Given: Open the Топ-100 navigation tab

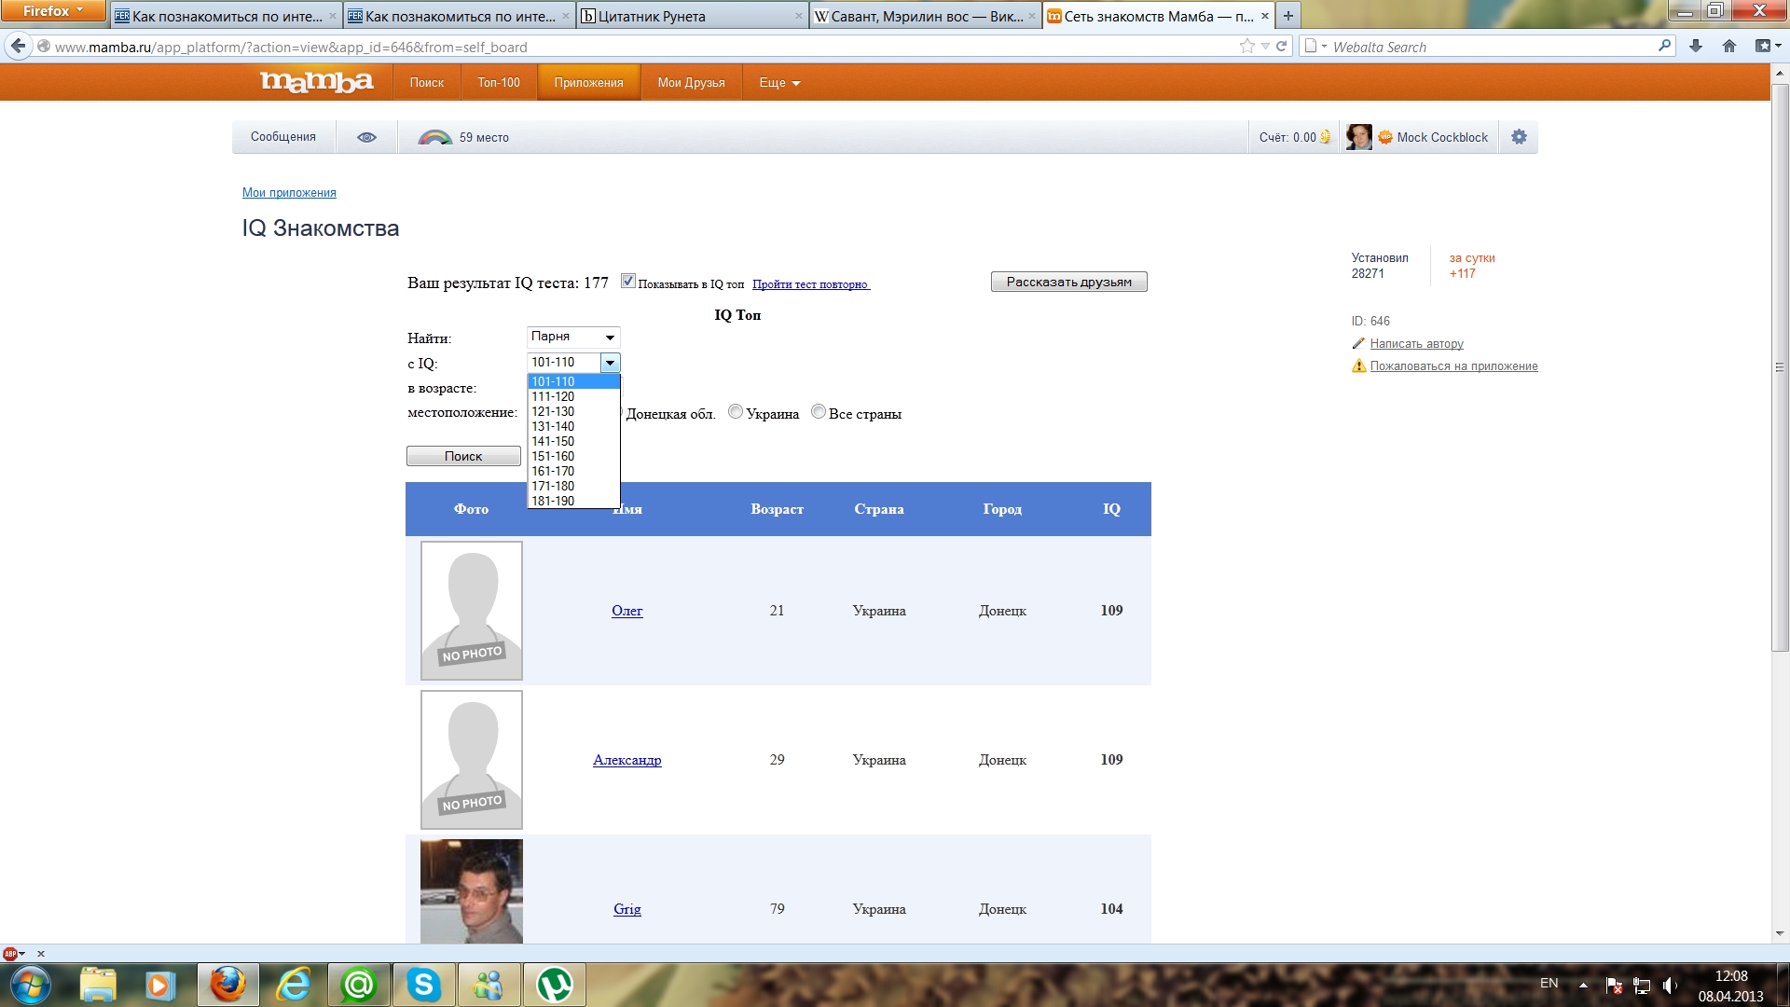Looking at the screenshot, I should [x=499, y=83].
